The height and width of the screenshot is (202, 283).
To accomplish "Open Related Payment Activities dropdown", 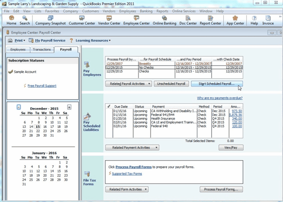I will pos(132,148).
